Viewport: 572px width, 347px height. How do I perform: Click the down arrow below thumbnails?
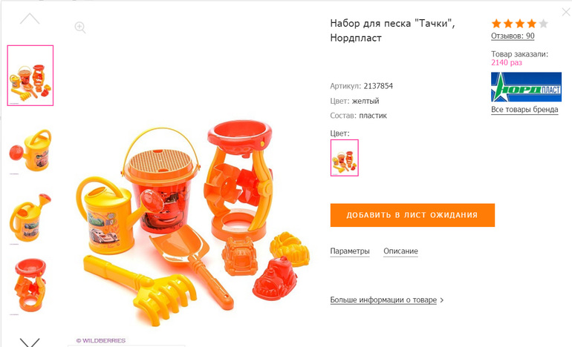tap(30, 342)
